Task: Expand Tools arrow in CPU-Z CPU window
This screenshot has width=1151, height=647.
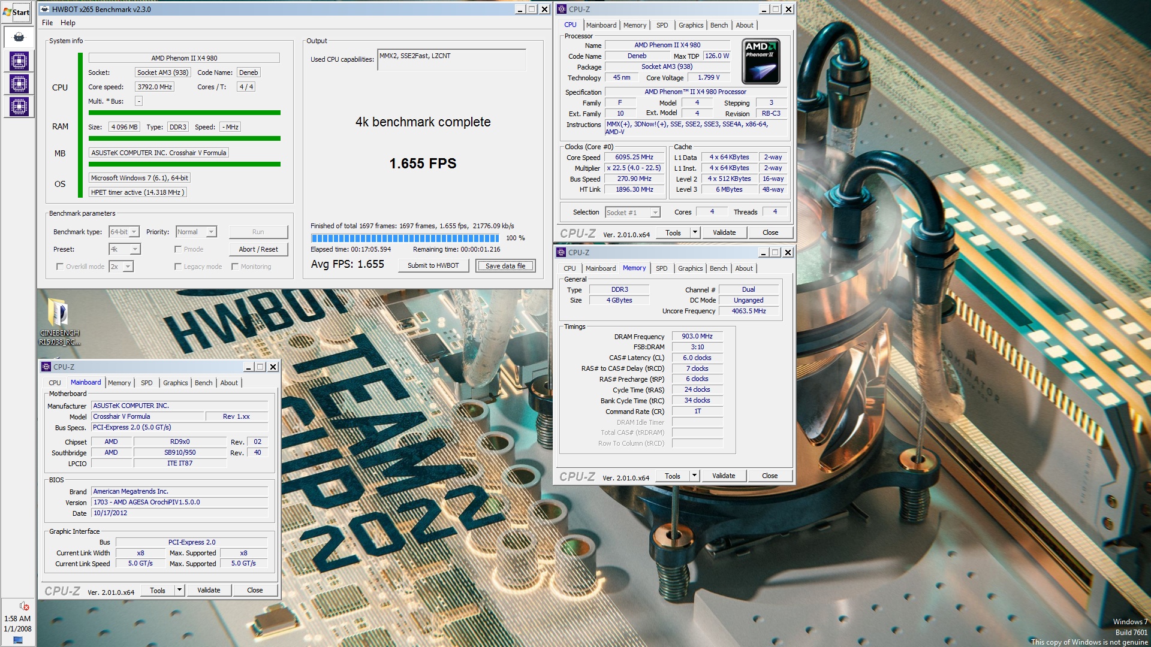Action: 695,232
